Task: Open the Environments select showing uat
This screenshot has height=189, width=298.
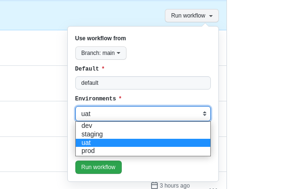Action: coord(143,114)
